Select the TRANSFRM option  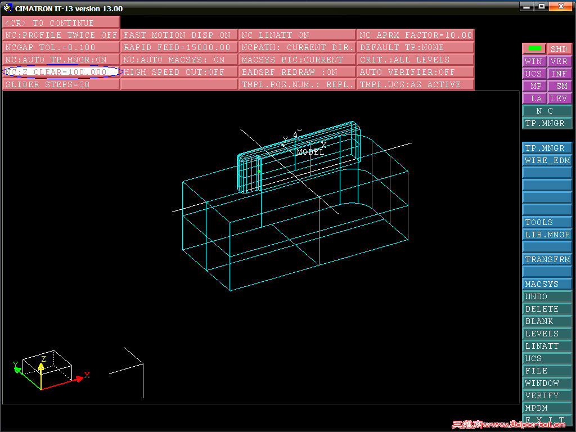click(547, 259)
